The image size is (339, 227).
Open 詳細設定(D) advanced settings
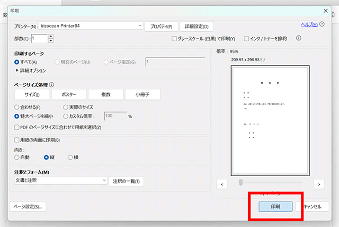[x=197, y=26]
